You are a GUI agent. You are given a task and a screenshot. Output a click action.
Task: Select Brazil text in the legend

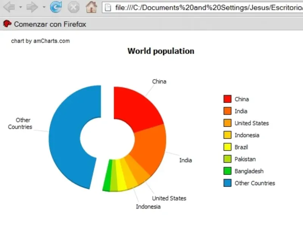point(241,147)
